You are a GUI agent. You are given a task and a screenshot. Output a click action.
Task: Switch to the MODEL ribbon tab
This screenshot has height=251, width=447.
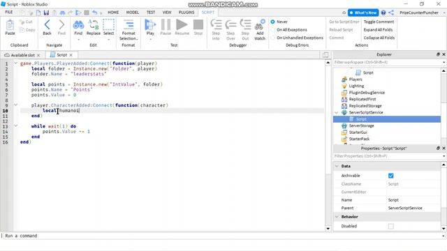click(133, 13)
